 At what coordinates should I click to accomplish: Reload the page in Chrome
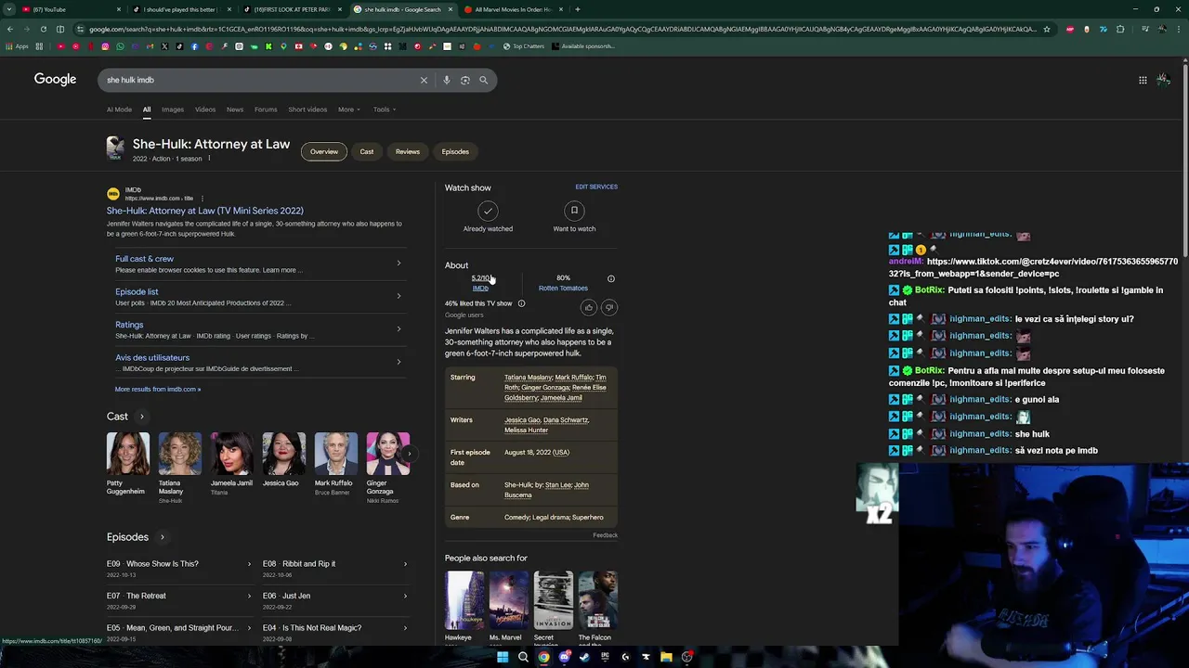tap(43, 29)
